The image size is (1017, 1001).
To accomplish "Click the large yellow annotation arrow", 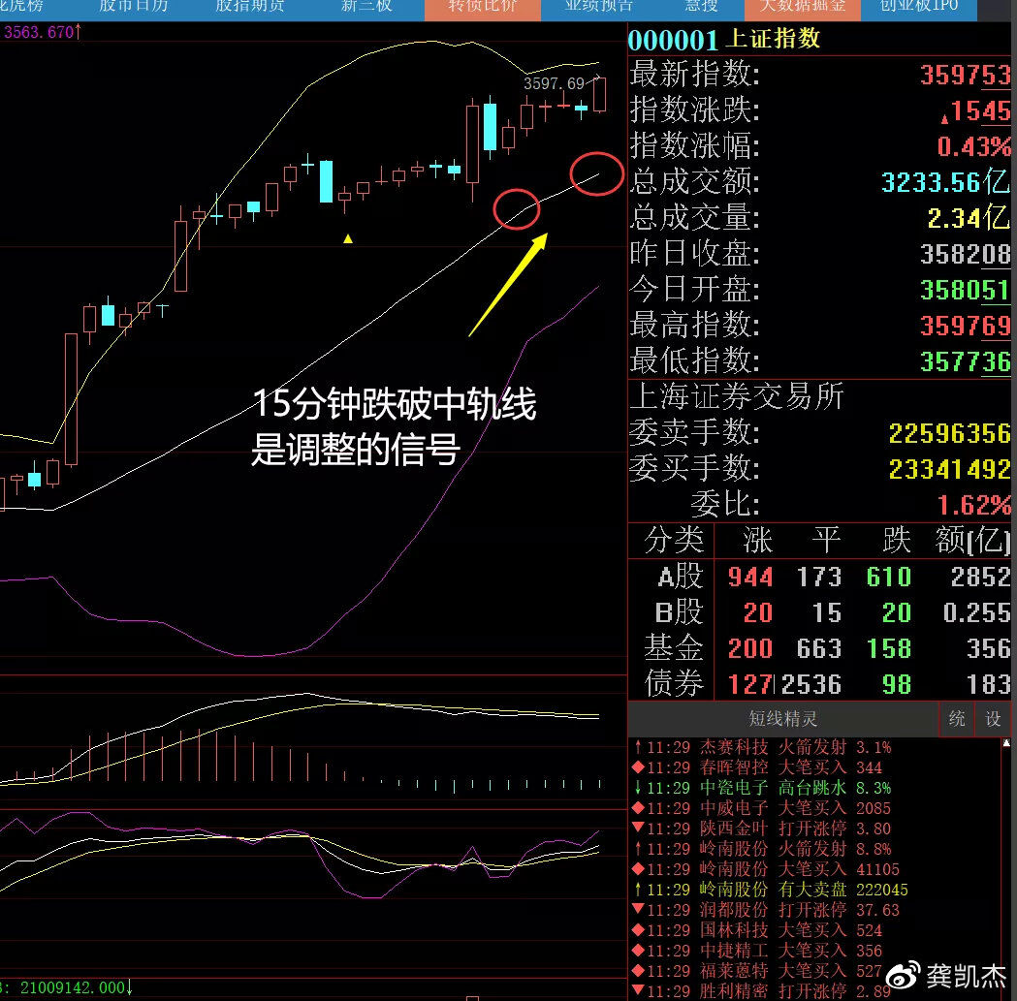I will (507, 284).
